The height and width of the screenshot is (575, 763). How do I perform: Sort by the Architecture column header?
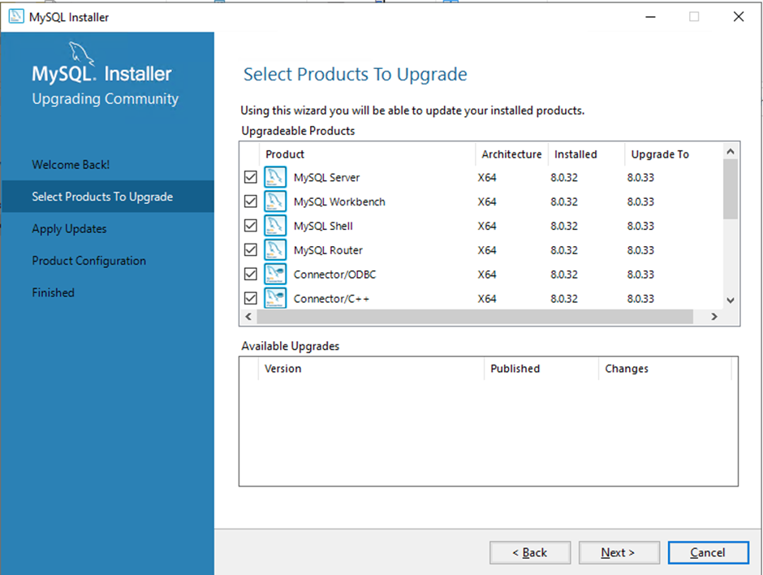point(512,154)
